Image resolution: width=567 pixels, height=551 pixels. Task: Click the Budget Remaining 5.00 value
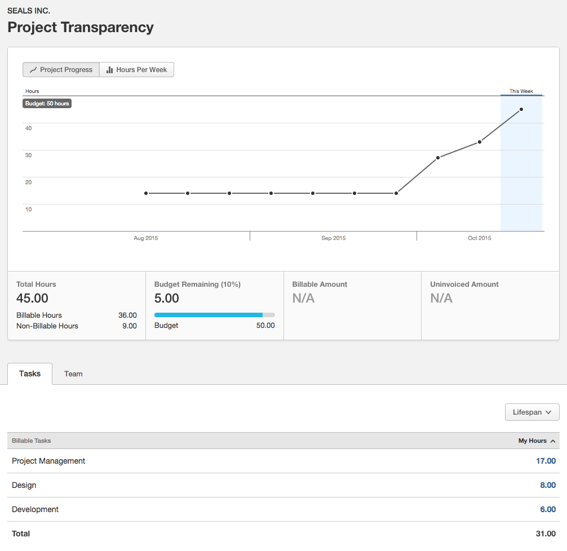pyautogui.click(x=167, y=298)
